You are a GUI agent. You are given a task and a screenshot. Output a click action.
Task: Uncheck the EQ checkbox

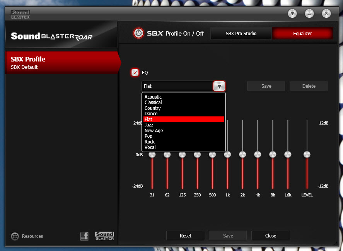point(135,72)
